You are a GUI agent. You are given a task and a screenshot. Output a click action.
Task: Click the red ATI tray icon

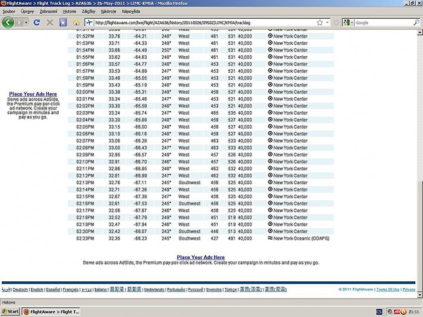point(396,312)
